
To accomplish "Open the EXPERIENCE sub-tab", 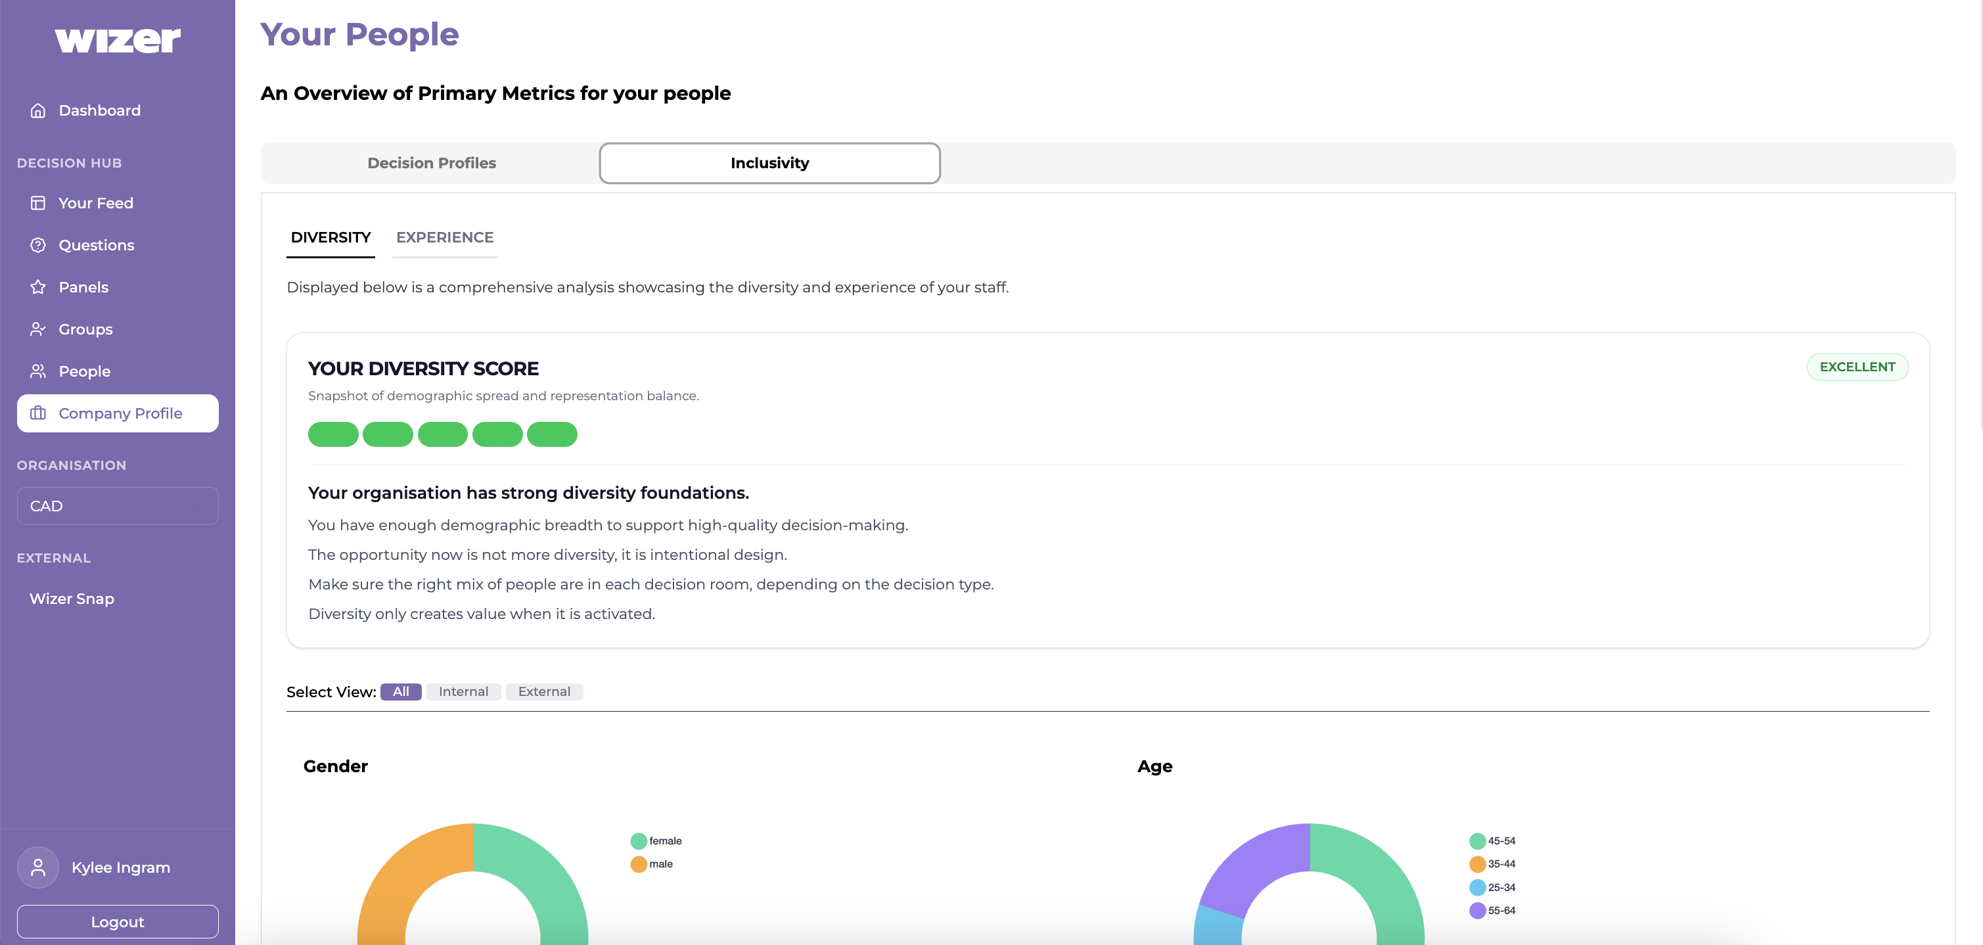I will click(x=444, y=237).
